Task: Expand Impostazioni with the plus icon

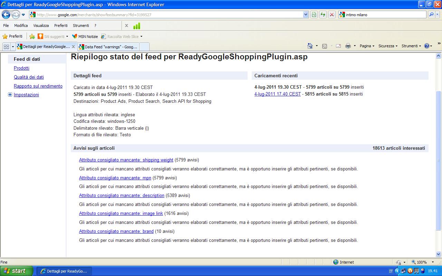Action: [x=10, y=95]
